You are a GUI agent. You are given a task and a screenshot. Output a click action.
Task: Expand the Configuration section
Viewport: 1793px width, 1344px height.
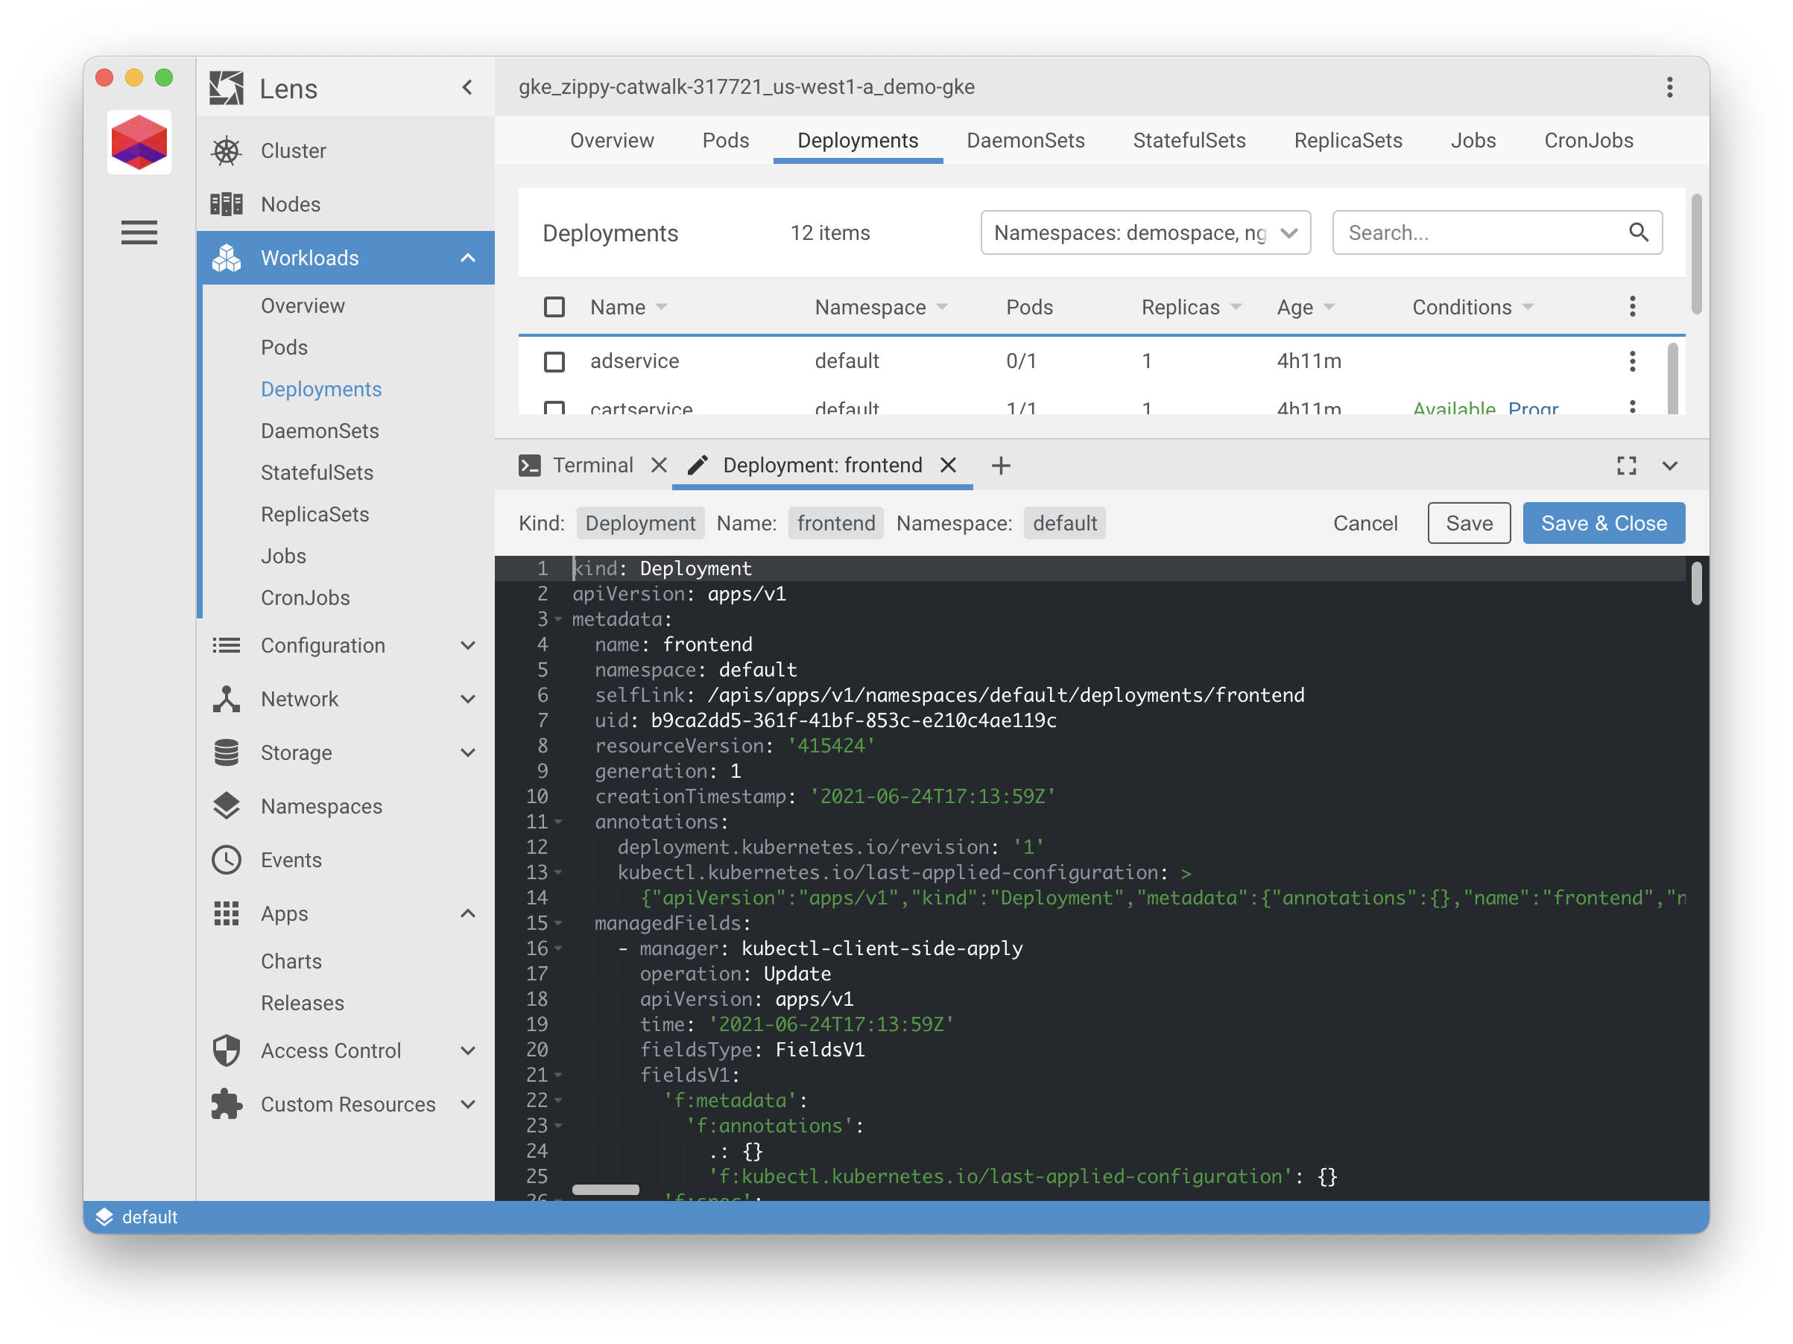pos(468,645)
